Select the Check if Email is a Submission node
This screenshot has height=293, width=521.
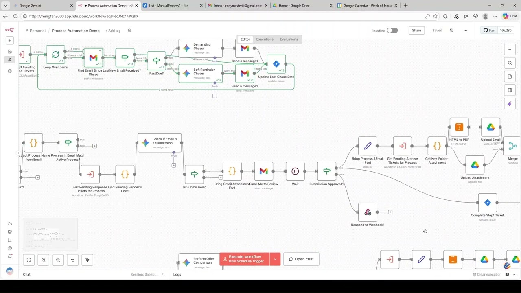click(160, 143)
